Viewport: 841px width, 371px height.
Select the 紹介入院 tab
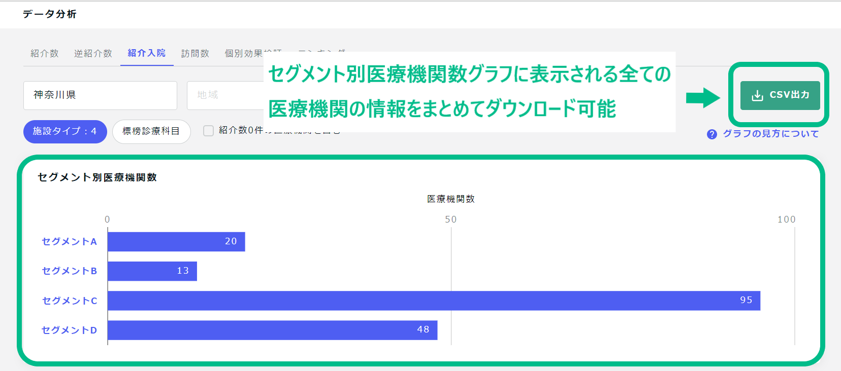[x=147, y=53]
